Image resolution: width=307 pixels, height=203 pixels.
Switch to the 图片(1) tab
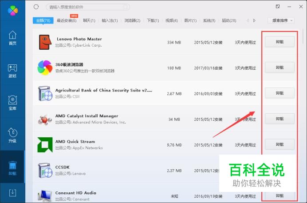click(190, 20)
